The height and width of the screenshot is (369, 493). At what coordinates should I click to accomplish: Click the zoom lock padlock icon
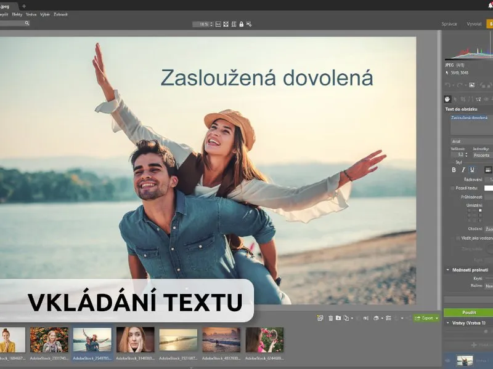point(241,24)
